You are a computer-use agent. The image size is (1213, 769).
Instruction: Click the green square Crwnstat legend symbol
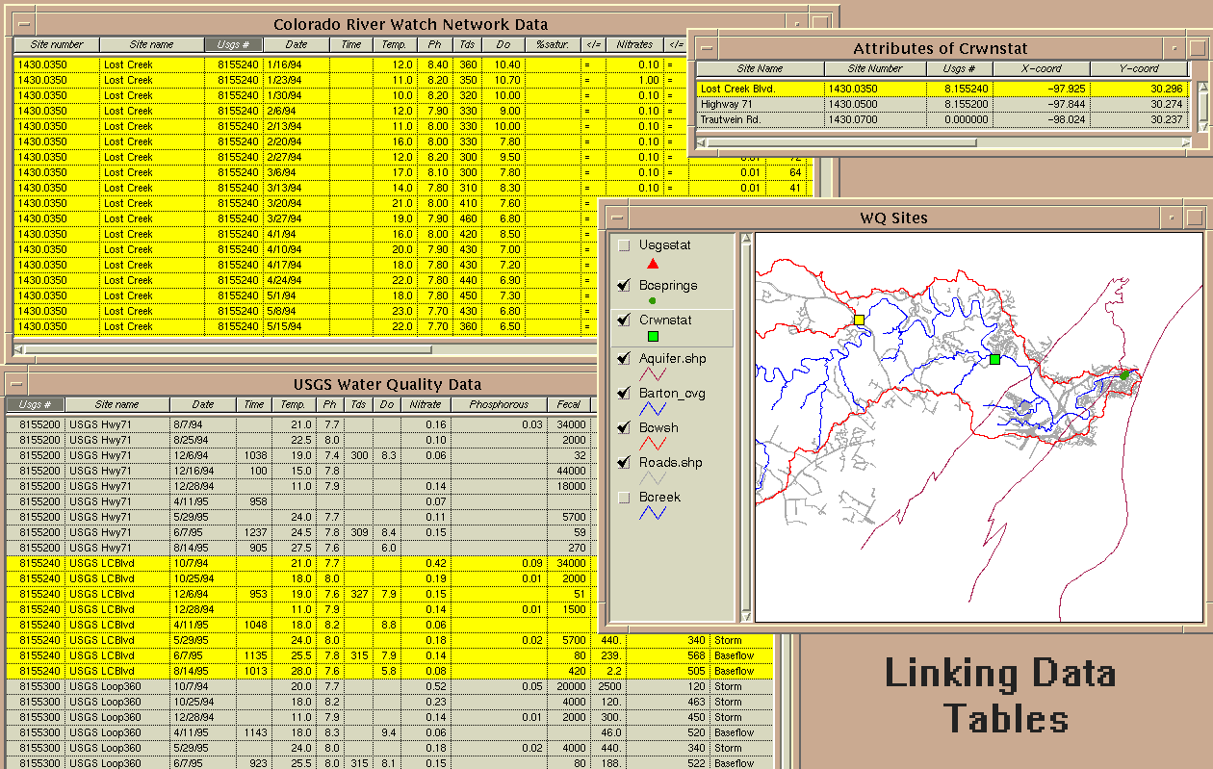point(653,336)
